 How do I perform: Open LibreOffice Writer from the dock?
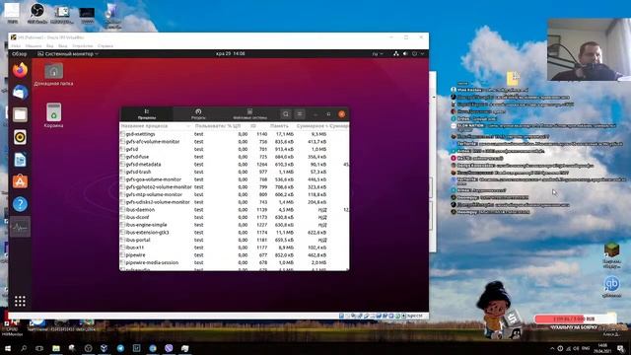pos(20,160)
